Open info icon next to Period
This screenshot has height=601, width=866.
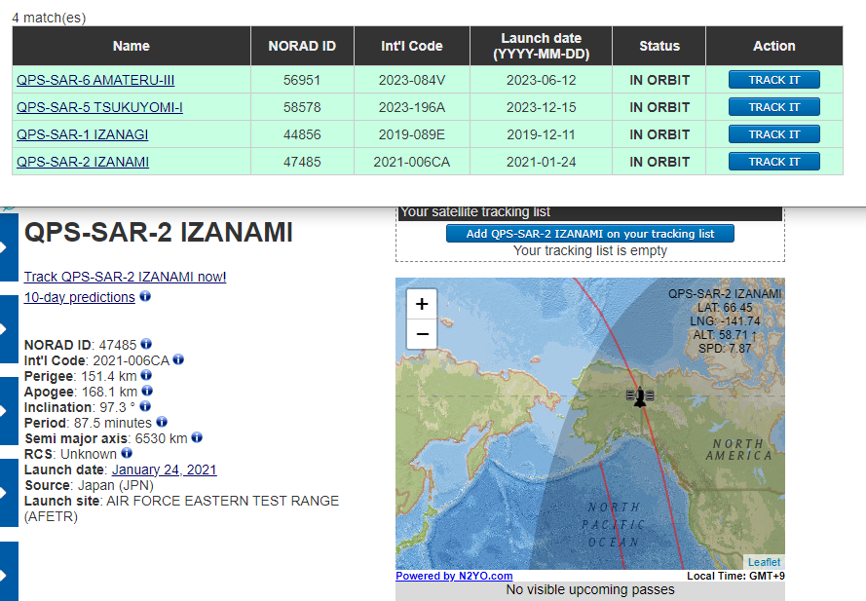(x=162, y=422)
